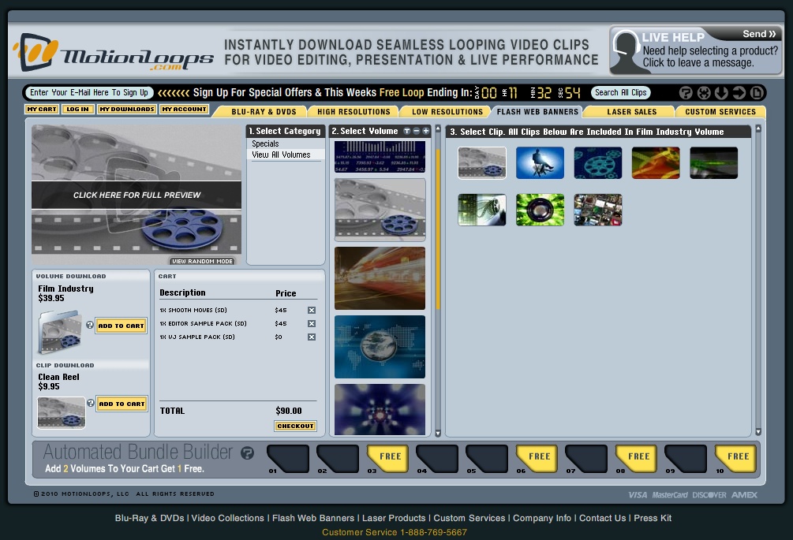Screen dimensions: 793x540
Task: Click the document page icon in top bar
Action: (x=757, y=93)
